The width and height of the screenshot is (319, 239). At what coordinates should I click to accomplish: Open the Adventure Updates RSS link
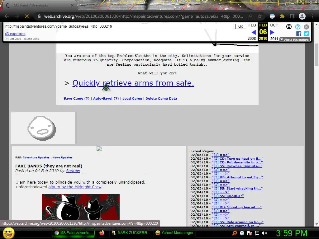[x=36, y=157]
